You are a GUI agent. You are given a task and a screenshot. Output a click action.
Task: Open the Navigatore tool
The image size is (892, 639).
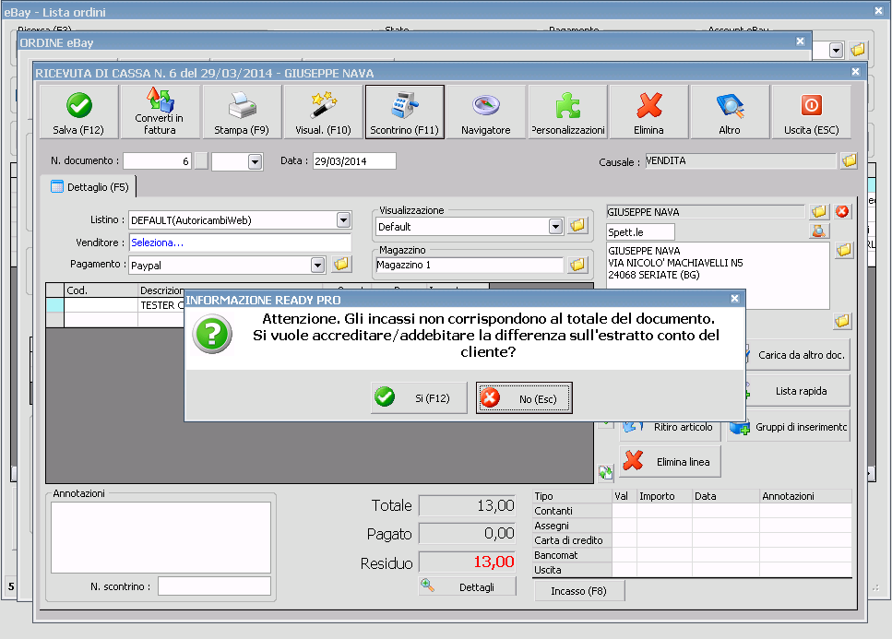pos(485,112)
